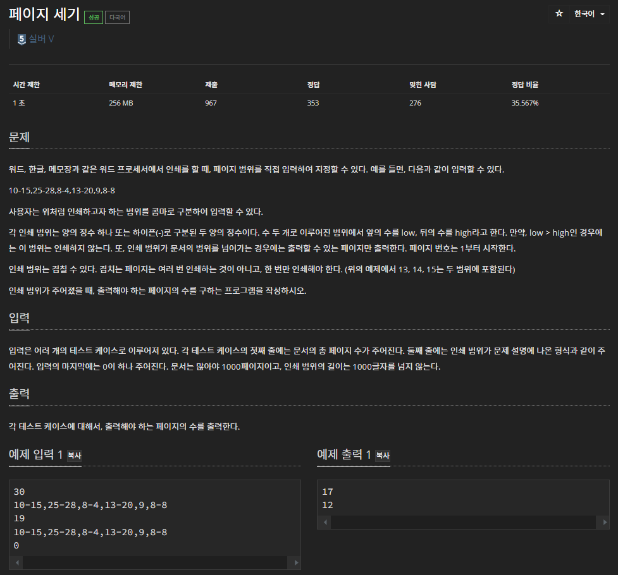The image size is (618, 575).
Task: Click the 12 line in sample output
Action: point(328,505)
